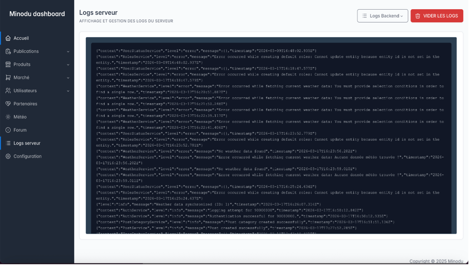This screenshot has height=265, width=469.
Task: Click the Produits store icon
Action: [x=8, y=65]
